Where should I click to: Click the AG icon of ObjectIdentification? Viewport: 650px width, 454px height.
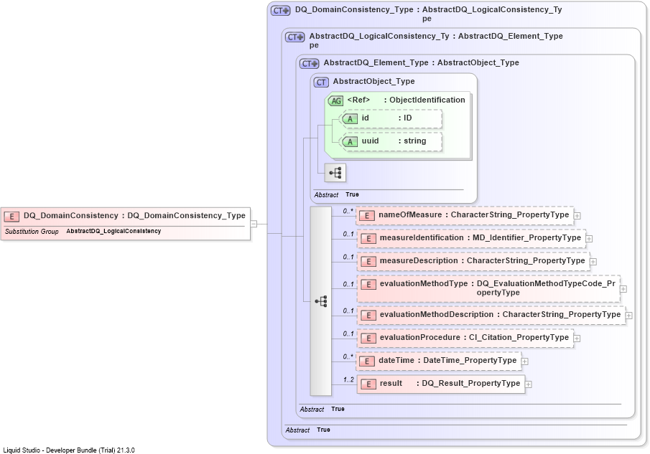click(336, 100)
